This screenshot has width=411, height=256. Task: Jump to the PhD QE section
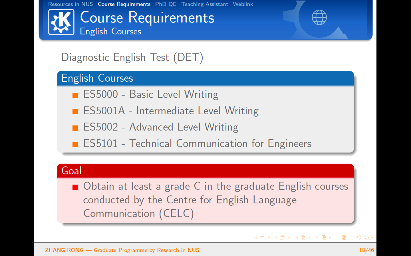(166, 4)
